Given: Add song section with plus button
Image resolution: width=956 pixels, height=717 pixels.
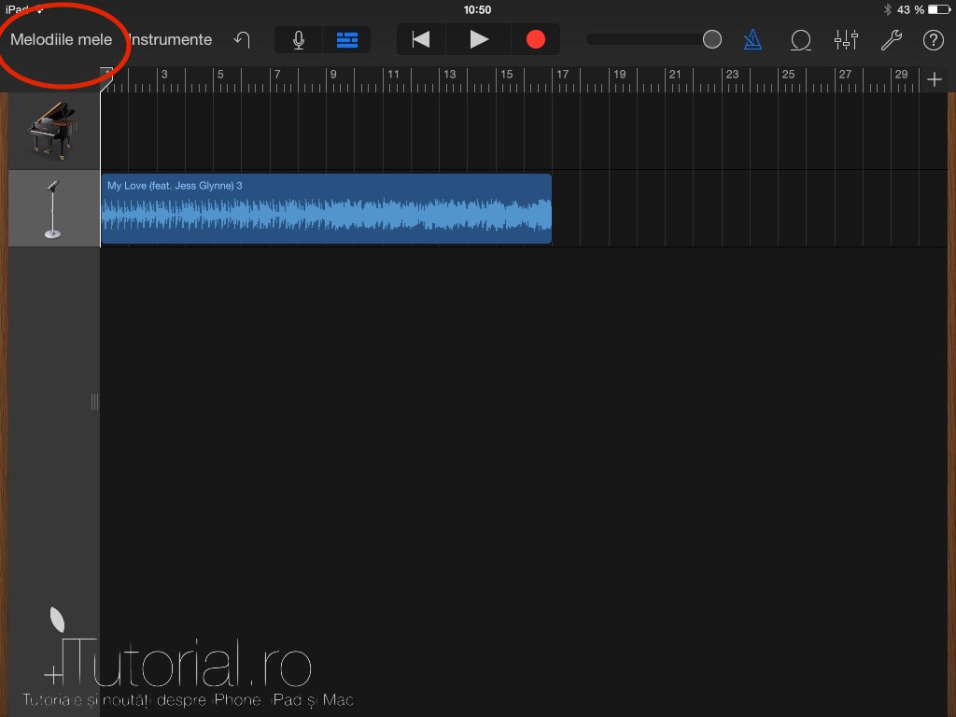Looking at the screenshot, I should (934, 79).
